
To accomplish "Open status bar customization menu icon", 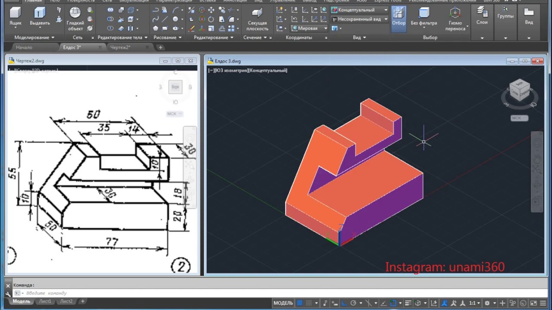I will 543,303.
